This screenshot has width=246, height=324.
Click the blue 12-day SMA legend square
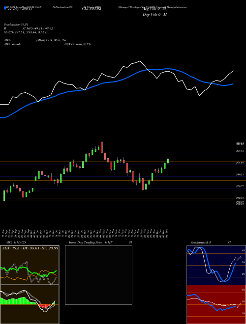5,8
